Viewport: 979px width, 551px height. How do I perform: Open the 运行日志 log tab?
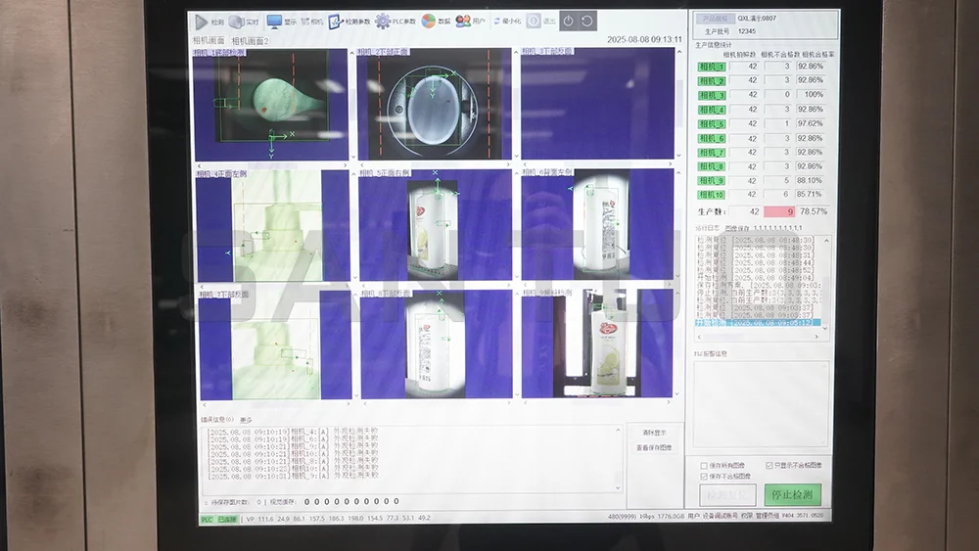(x=708, y=228)
